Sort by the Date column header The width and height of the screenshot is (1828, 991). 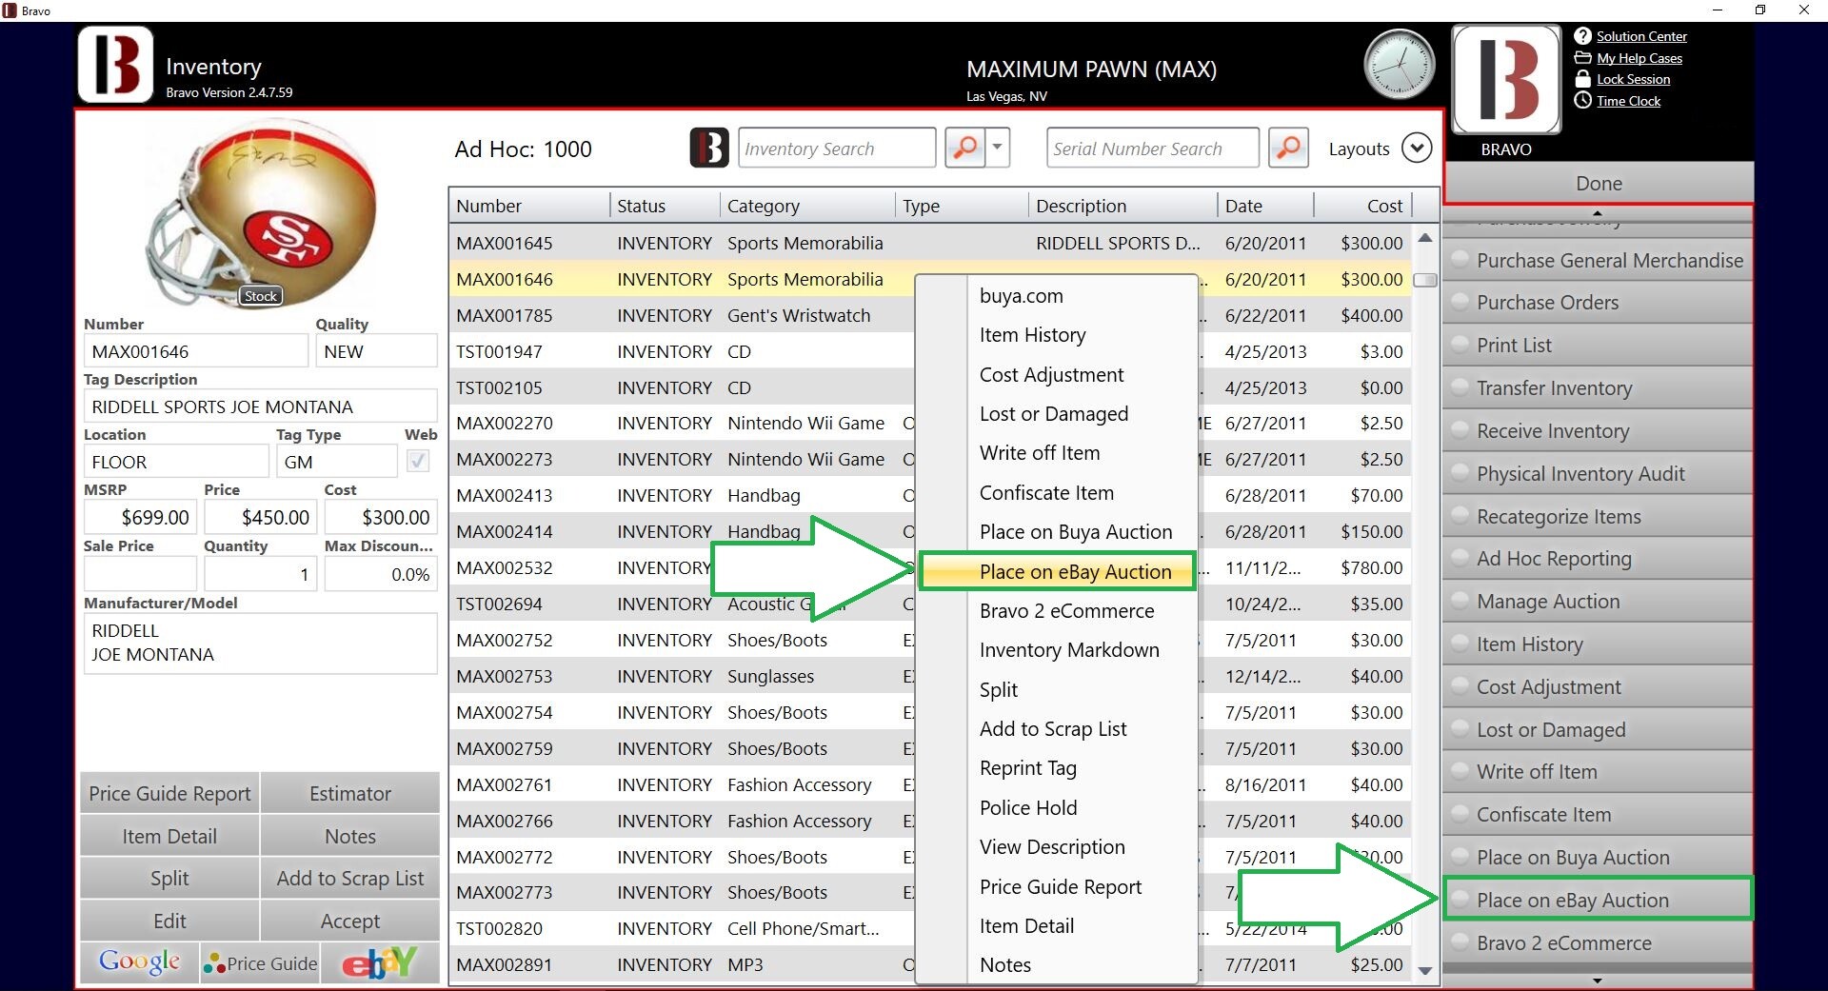coord(1265,206)
